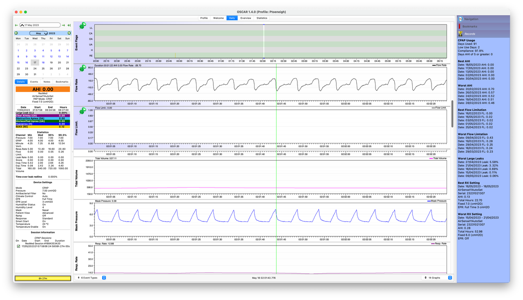This screenshot has height=300, width=523.
Task: Open the Events tab in left panel
Action: point(34,82)
